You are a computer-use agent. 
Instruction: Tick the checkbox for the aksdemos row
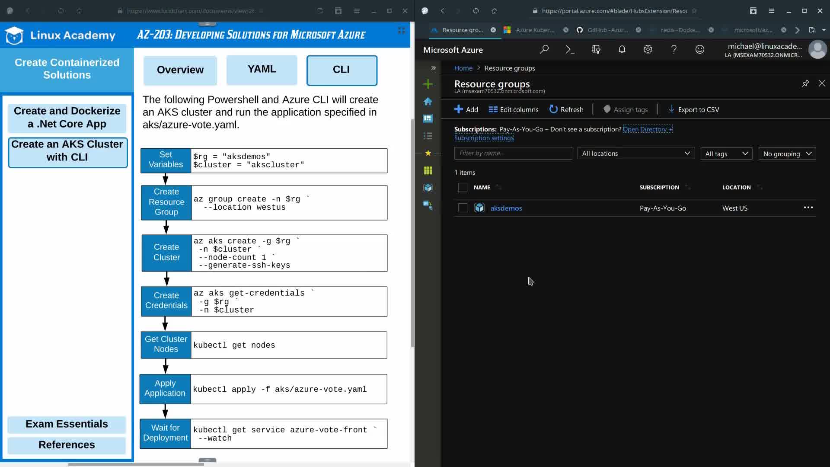(x=463, y=208)
